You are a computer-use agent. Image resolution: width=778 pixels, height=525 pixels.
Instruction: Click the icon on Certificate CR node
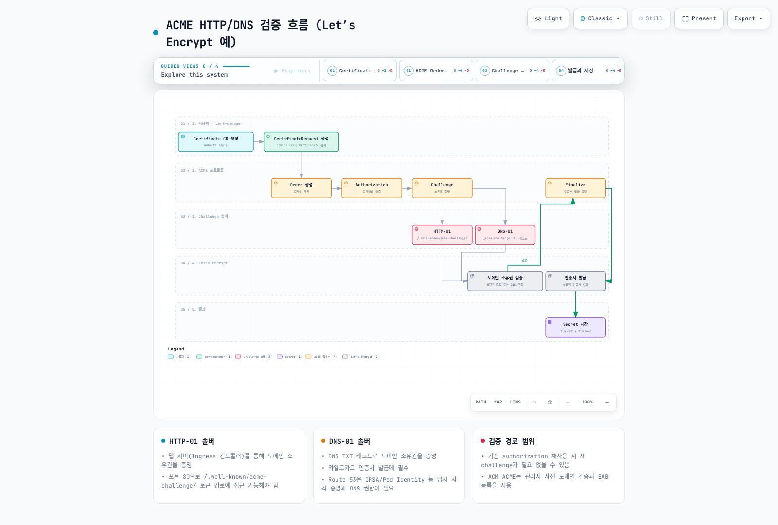[x=183, y=137]
